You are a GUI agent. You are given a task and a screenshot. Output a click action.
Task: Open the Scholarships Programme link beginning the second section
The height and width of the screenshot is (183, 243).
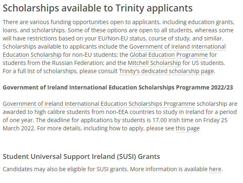(x=99, y=104)
